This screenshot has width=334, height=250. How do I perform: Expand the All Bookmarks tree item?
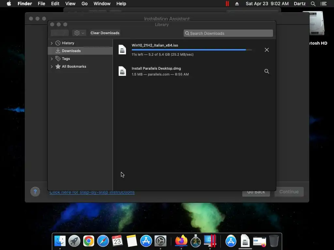[x=52, y=66]
